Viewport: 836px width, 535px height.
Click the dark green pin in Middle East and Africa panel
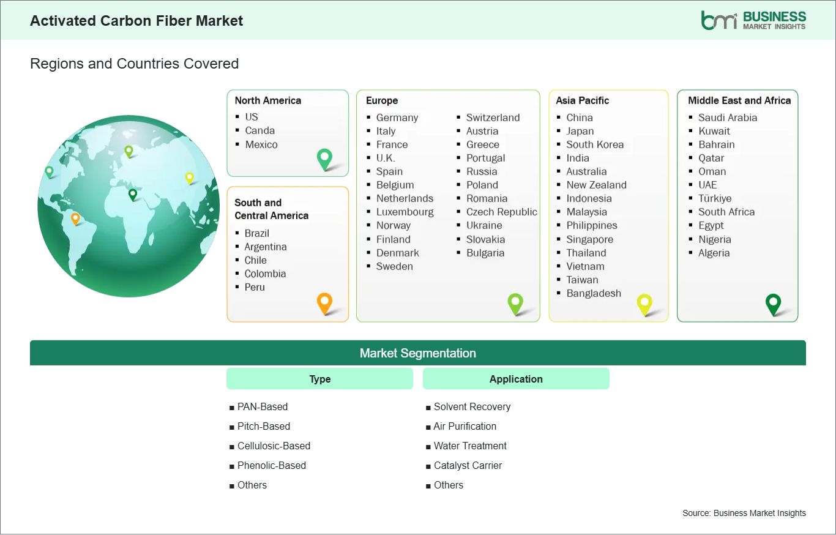(x=773, y=304)
